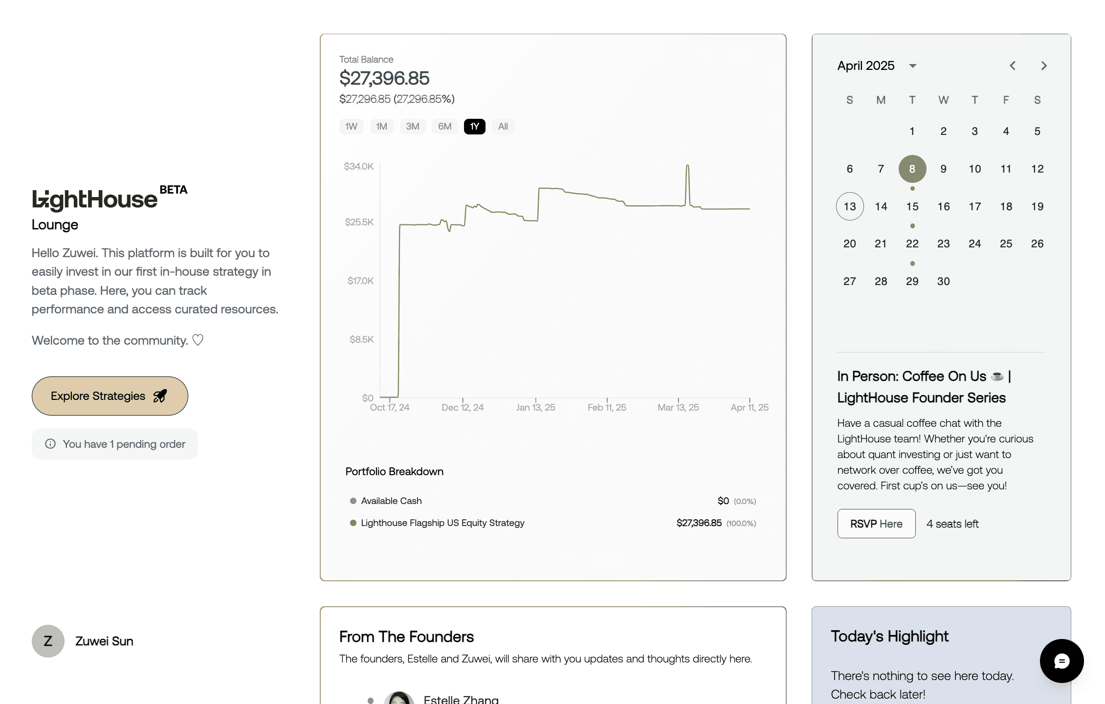This screenshot has width=1105, height=704.
Task: Switch chart to 6M range
Action: pyautogui.click(x=444, y=127)
